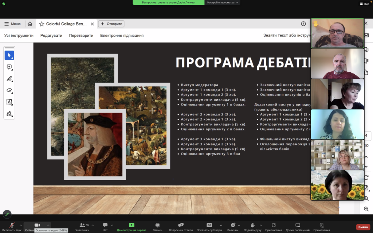
Task: Choose the fill and sign tool
Action: click(x=9, y=114)
